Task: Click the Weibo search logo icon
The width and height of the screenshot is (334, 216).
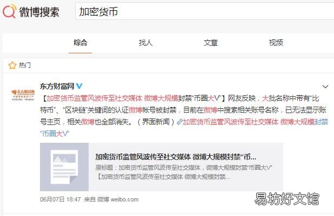Action: tap(10, 11)
